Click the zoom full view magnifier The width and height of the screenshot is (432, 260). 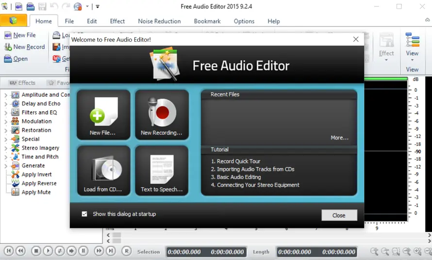point(407,251)
